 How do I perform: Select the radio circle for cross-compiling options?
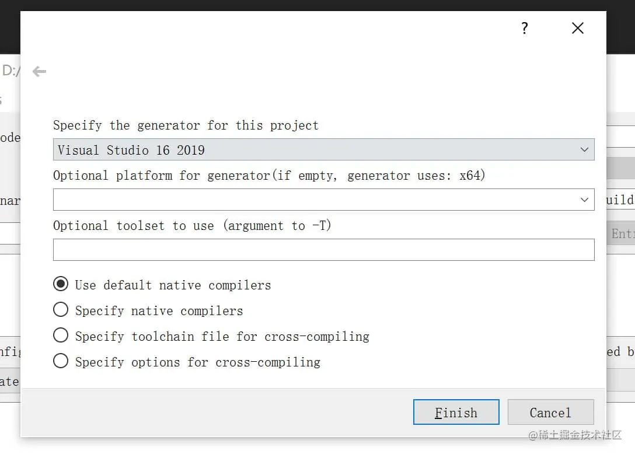[x=61, y=361]
